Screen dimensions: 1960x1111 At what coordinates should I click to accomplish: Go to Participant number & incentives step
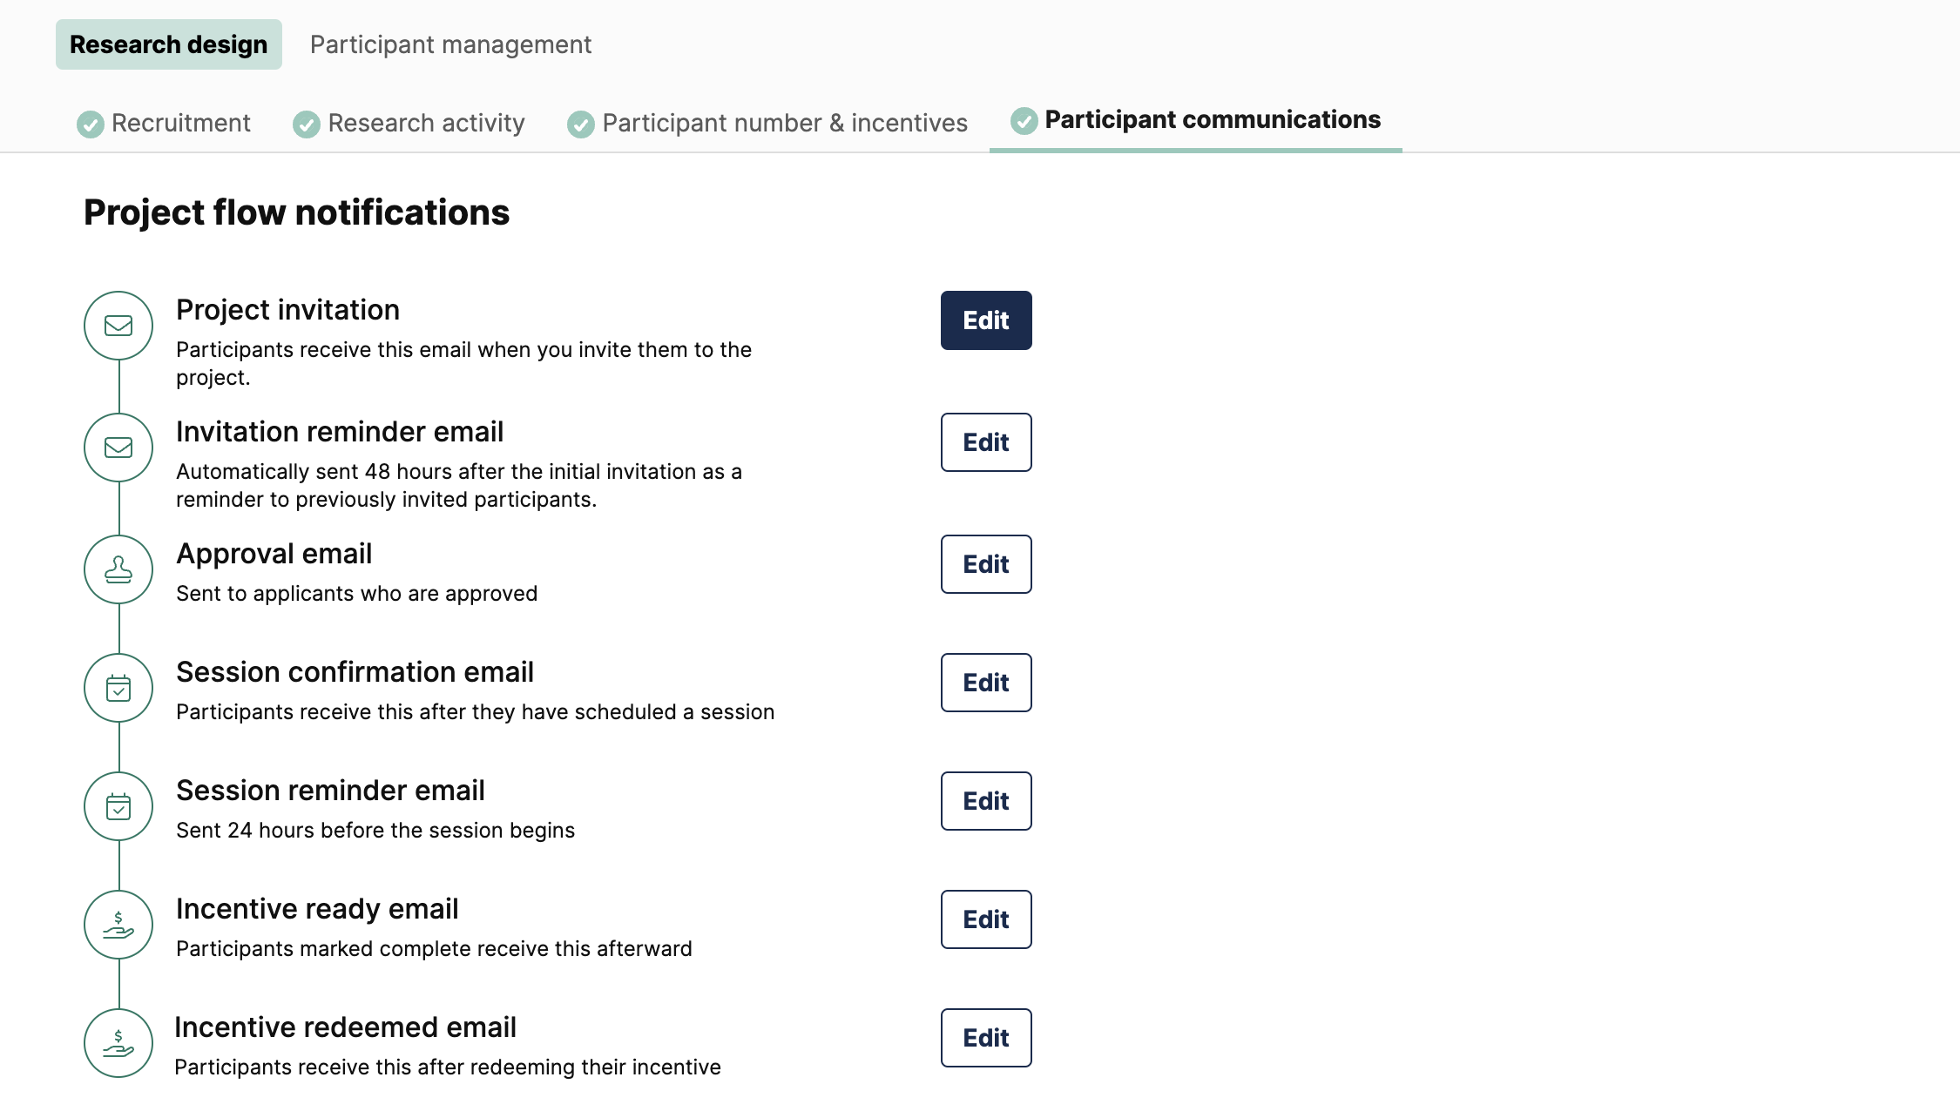[784, 124]
